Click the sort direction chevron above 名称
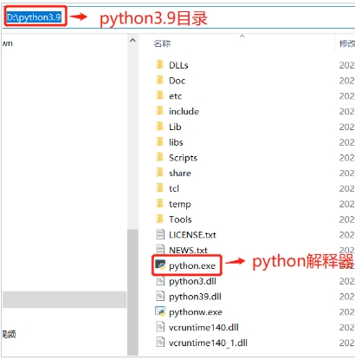The image size is (355, 360). [x=242, y=36]
